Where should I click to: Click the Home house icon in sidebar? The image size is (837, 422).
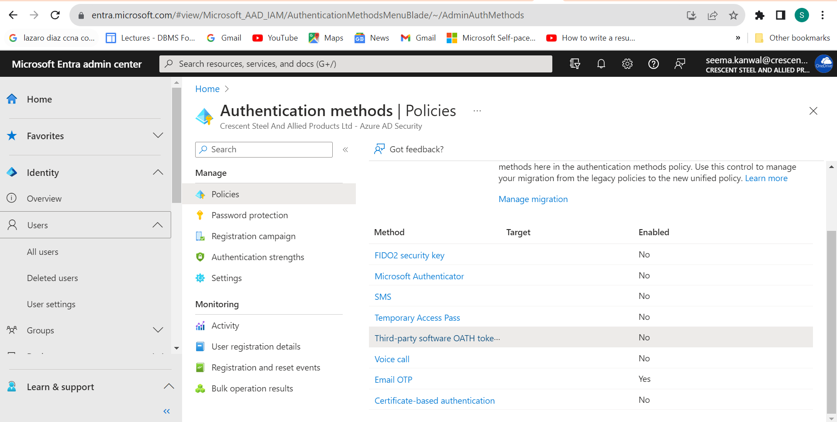(12, 99)
